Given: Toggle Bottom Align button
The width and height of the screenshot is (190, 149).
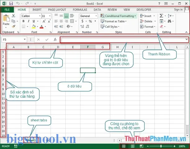Looking at the screenshot, I should [x=66, y=16].
